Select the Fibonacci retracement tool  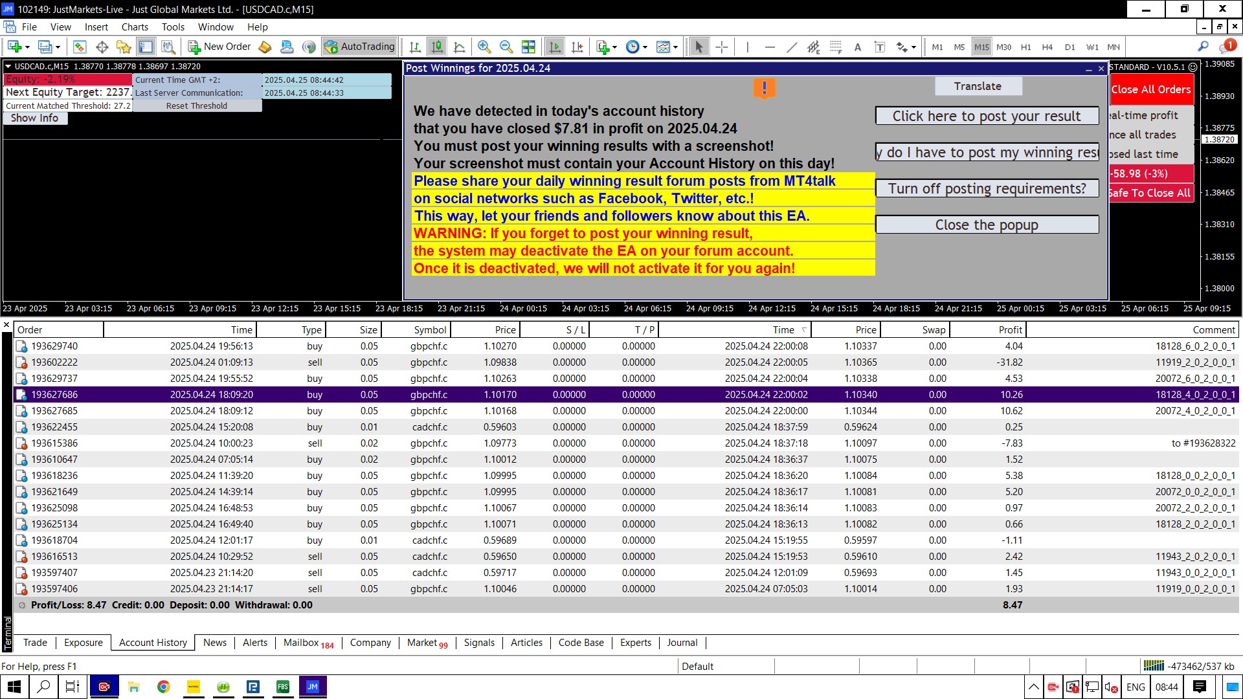click(836, 47)
